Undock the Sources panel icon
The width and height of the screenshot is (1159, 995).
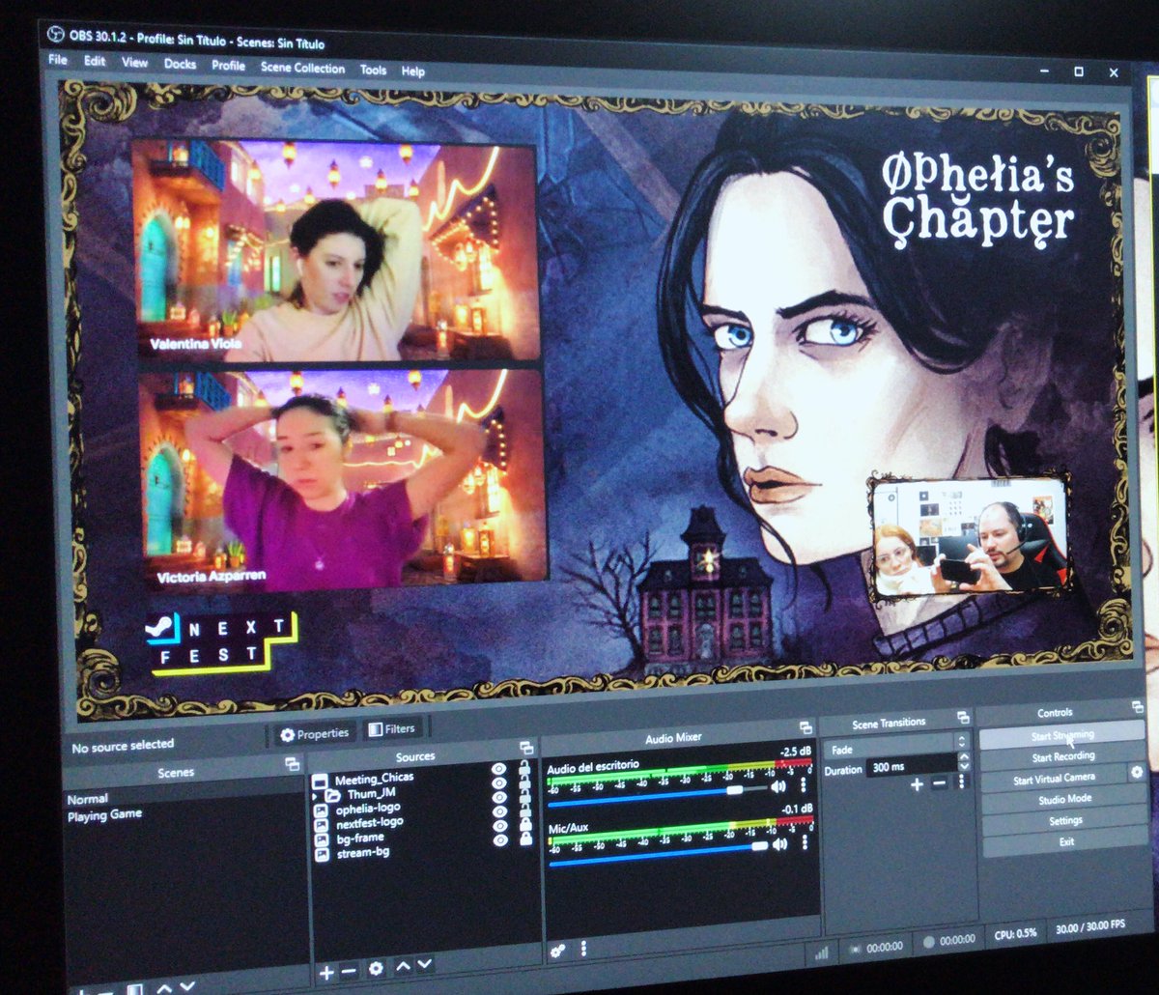click(x=525, y=748)
